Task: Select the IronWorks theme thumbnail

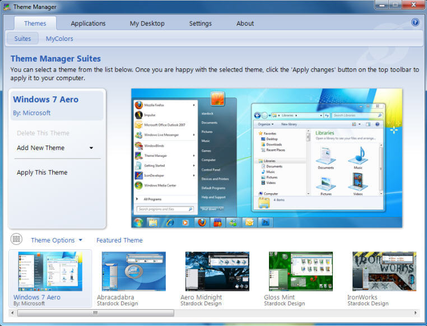Action: tap(384, 271)
